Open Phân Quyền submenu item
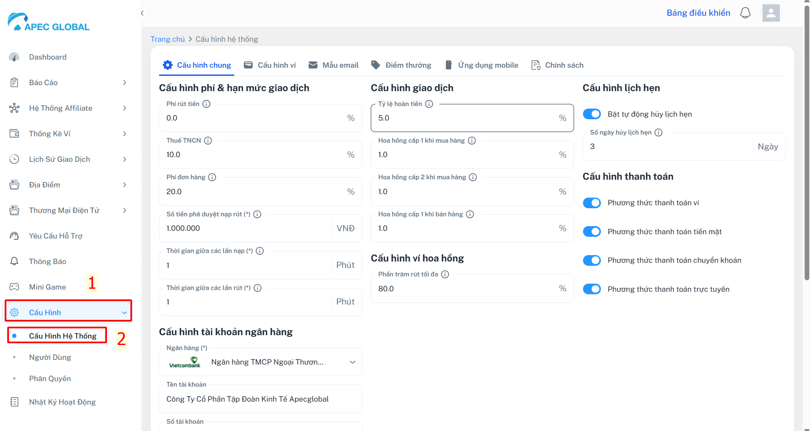The width and height of the screenshot is (811, 431). 50,379
